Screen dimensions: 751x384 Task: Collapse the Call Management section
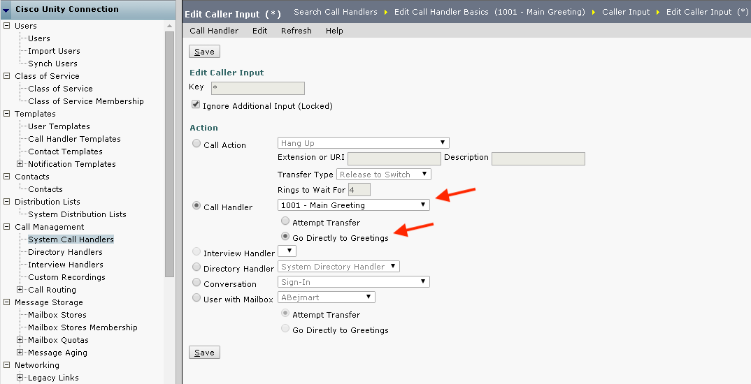pos(7,227)
